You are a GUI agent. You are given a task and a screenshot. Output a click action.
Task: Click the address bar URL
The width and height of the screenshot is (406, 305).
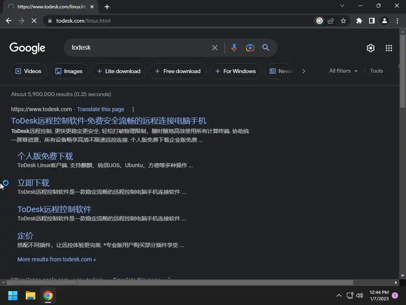(x=83, y=21)
